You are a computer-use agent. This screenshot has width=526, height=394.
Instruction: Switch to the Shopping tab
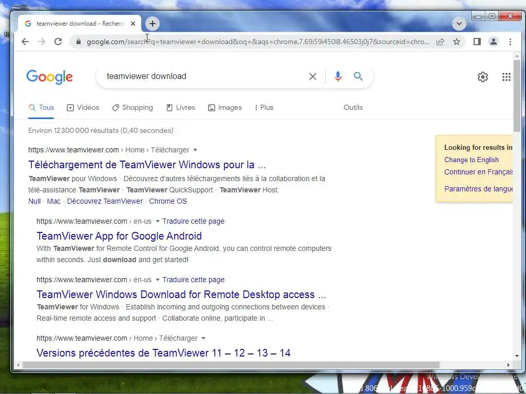tap(132, 107)
